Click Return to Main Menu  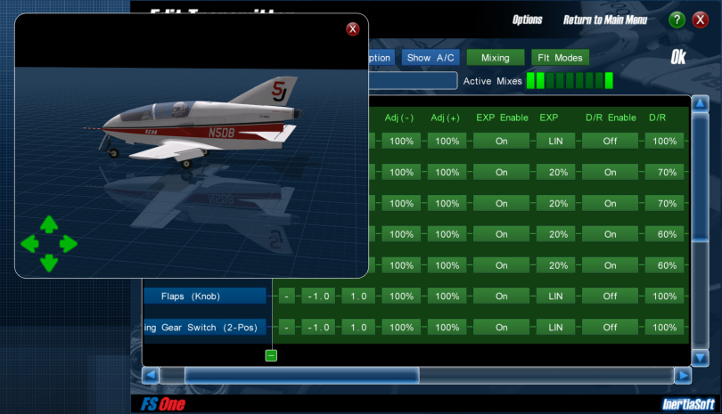[605, 20]
